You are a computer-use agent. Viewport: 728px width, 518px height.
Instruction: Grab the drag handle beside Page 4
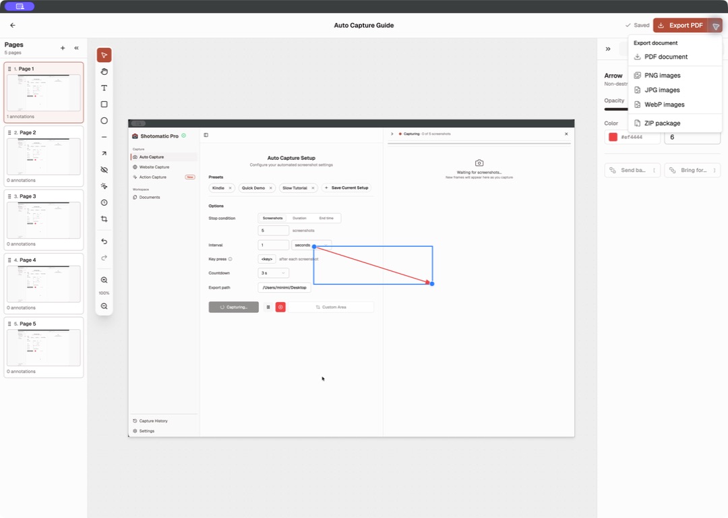pos(9,260)
